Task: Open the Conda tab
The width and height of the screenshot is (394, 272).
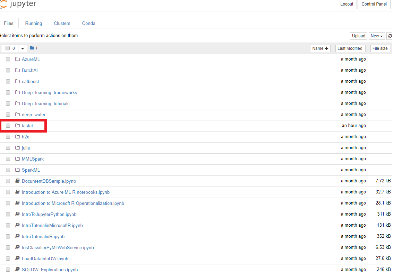Action: pos(89,24)
